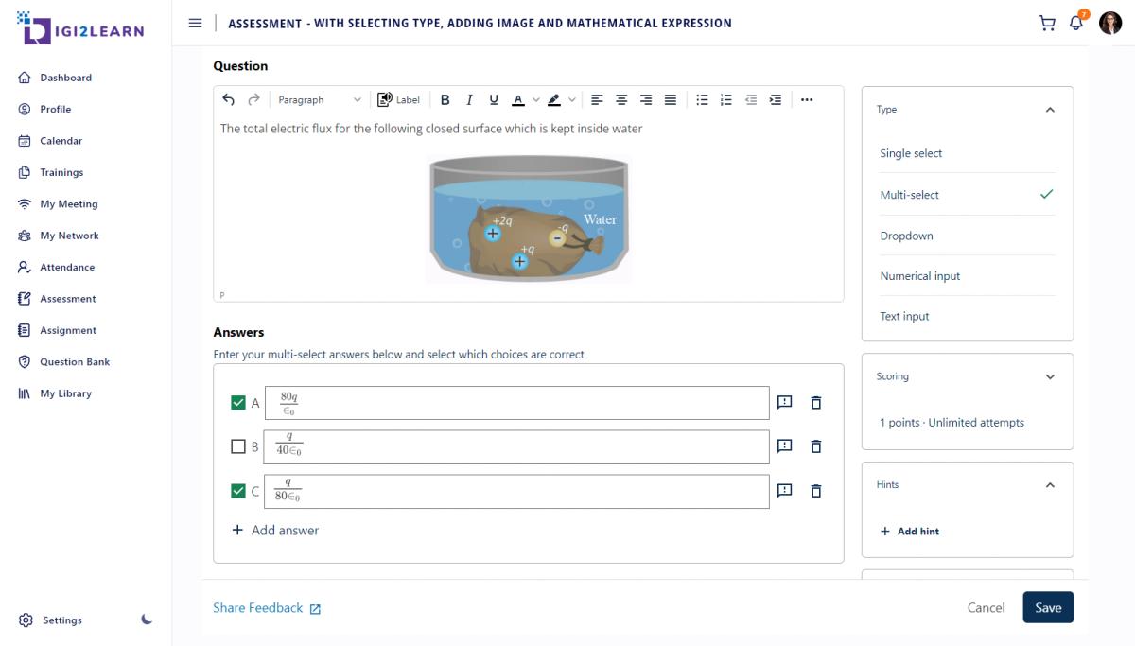Delete answer C

[816, 491]
